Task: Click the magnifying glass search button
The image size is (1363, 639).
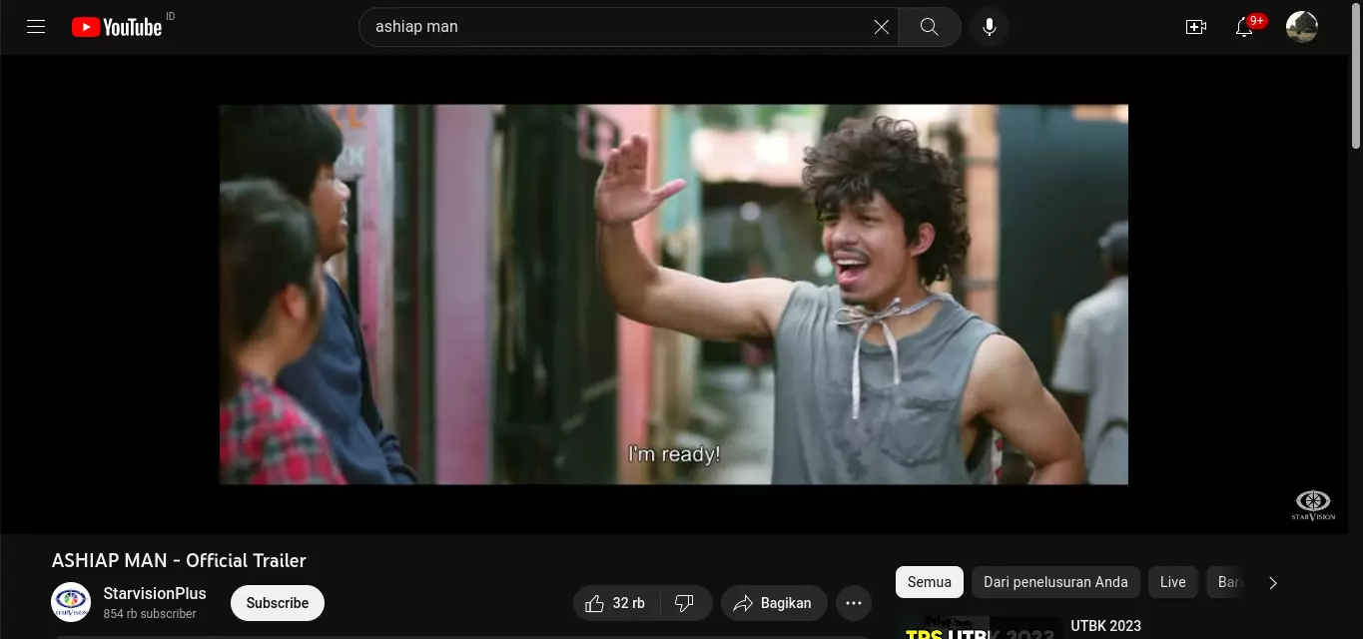Action: 930,27
